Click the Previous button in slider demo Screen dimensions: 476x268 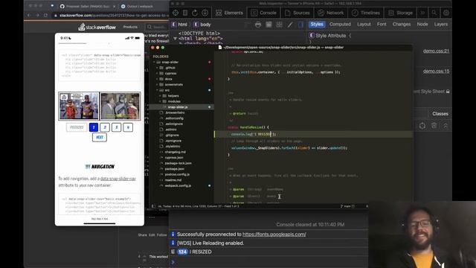click(77, 127)
